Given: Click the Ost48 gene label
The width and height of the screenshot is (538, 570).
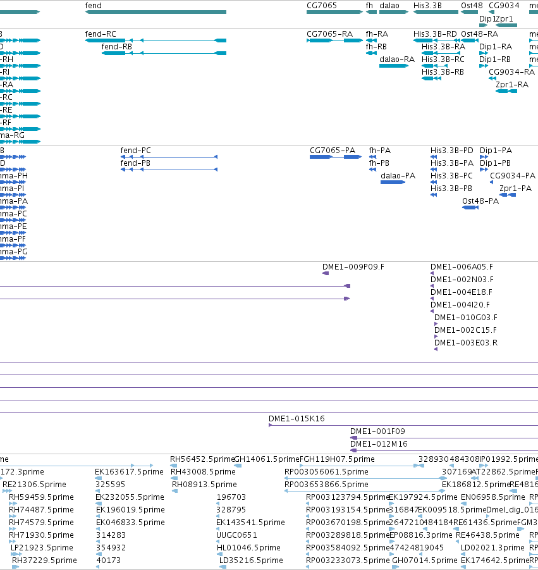Looking at the screenshot, I should point(472,6).
